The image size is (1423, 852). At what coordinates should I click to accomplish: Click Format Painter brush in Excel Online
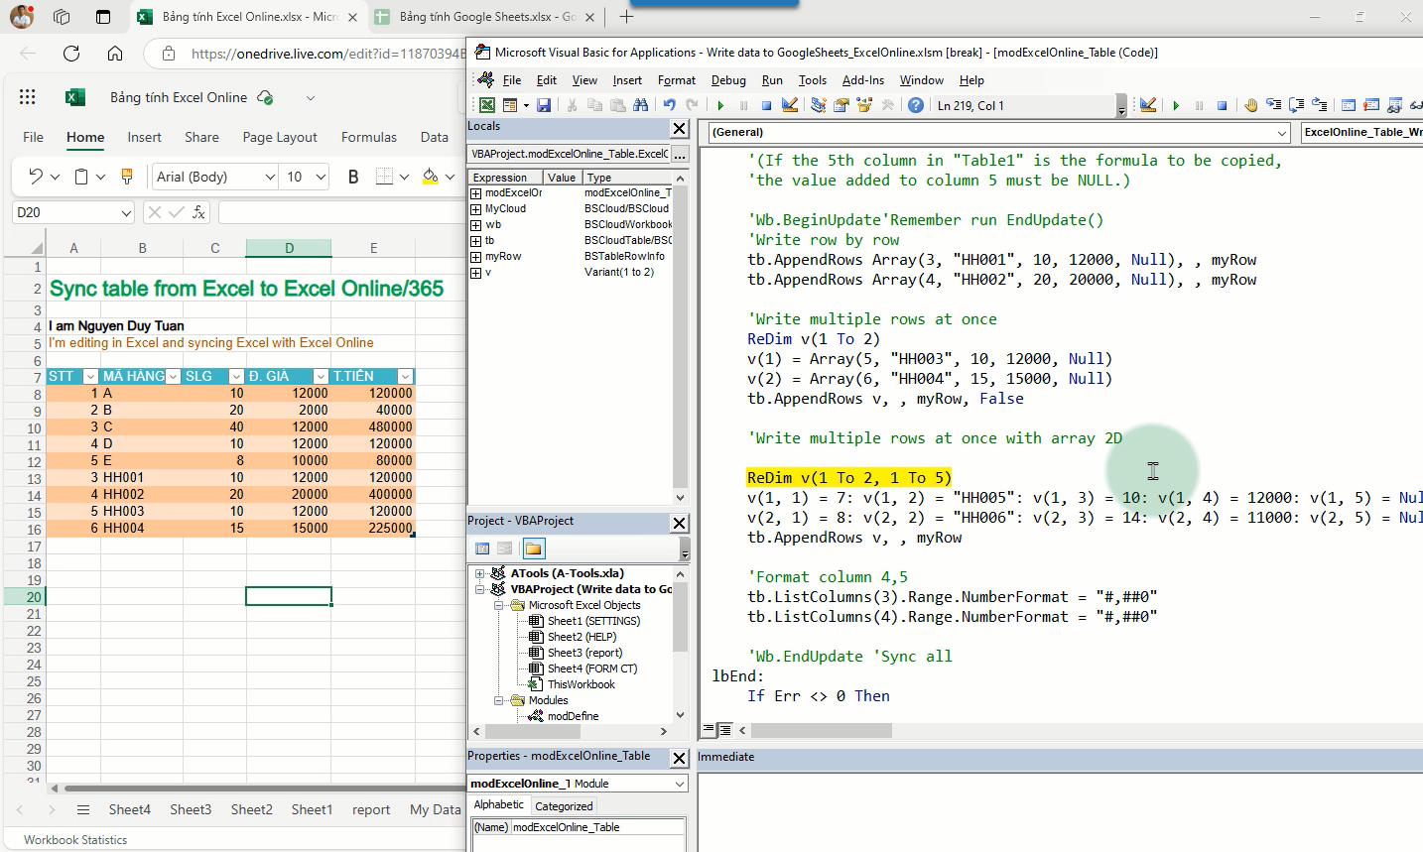click(126, 177)
